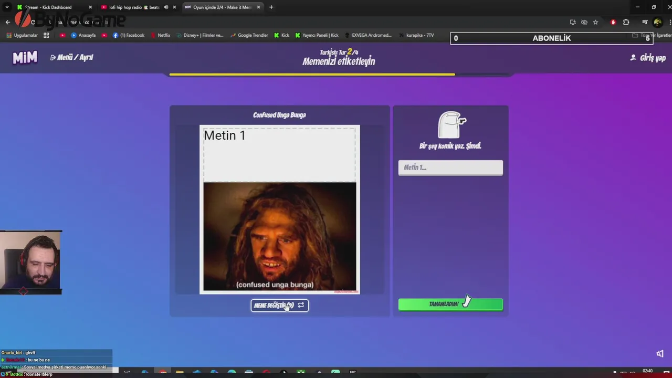Mute audio icon on lofi tab
The width and height of the screenshot is (672, 378).
click(166, 7)
